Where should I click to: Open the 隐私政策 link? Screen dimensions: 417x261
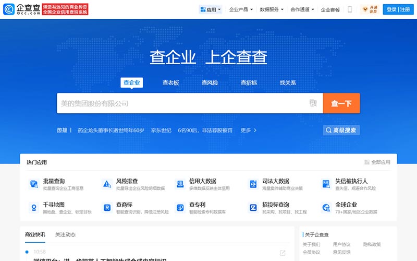(x=372, y=244)
